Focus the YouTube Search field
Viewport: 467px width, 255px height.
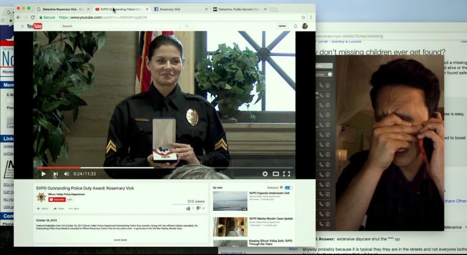tap(120, 26)
